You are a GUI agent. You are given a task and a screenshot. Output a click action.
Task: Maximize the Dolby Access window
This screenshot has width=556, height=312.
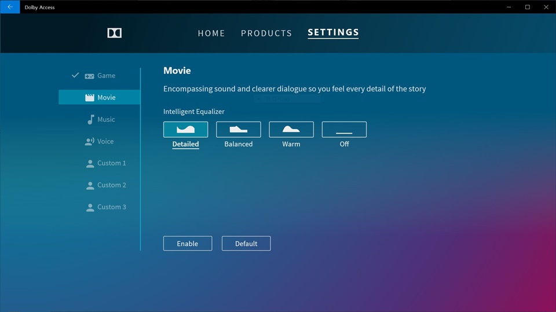pyautogui.click(x=527, y=7)
